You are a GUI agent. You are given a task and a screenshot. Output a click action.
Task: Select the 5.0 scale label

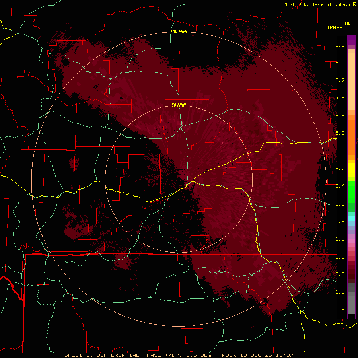coord(340,151)
